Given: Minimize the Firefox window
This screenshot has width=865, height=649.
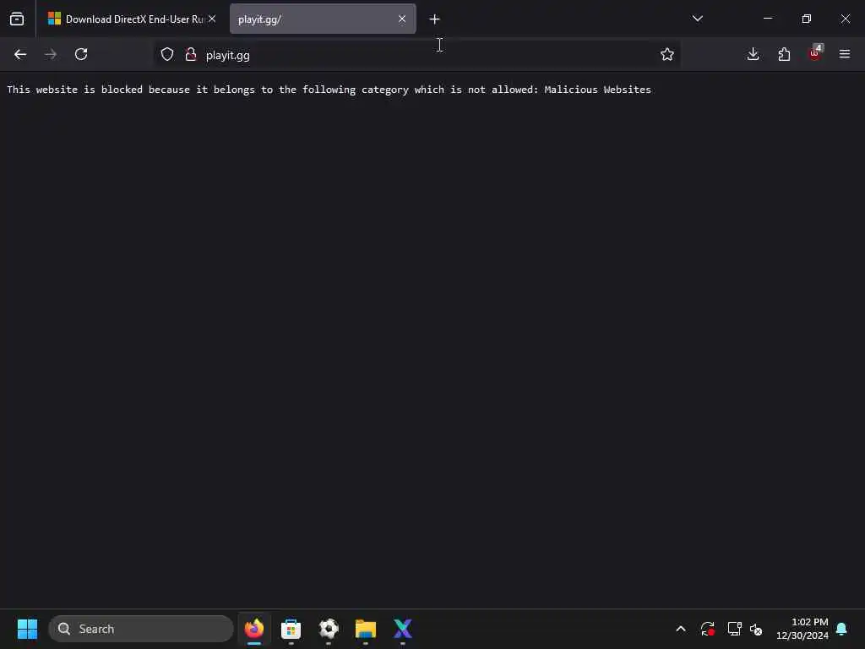Looking at the screenshot, I should point(767,19).
